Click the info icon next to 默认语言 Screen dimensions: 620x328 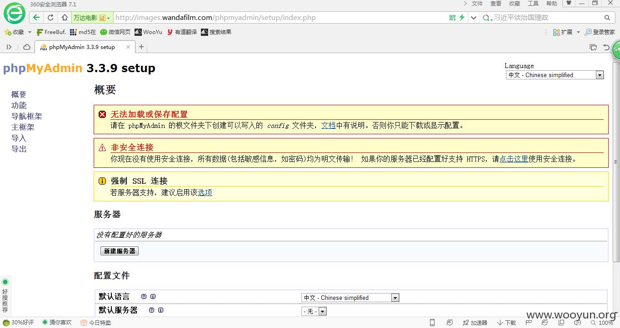coord(153,297)
